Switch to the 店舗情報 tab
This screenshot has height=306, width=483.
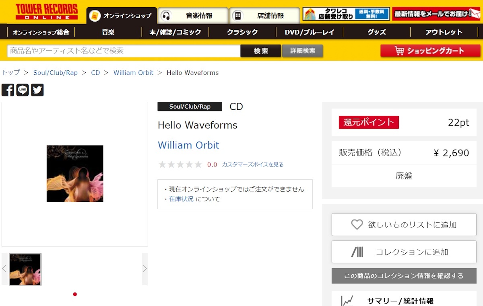point(264,16)
